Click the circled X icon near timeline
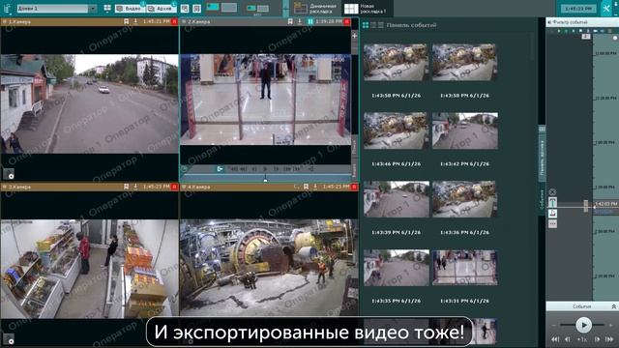Screen dimensions: 619x348 coord(552,192)
